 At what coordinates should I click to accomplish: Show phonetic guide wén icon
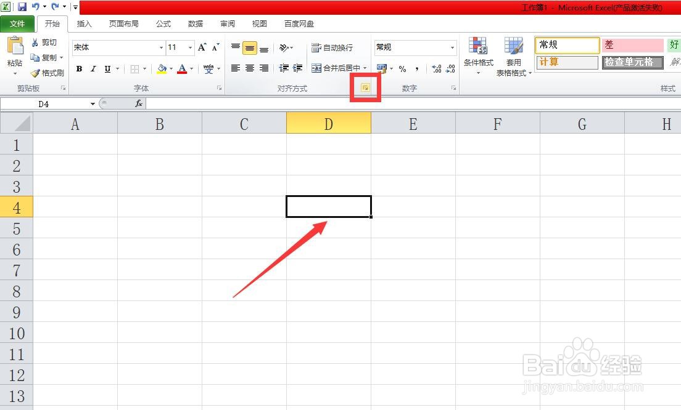pyautogui.click(x=208, y=68)
